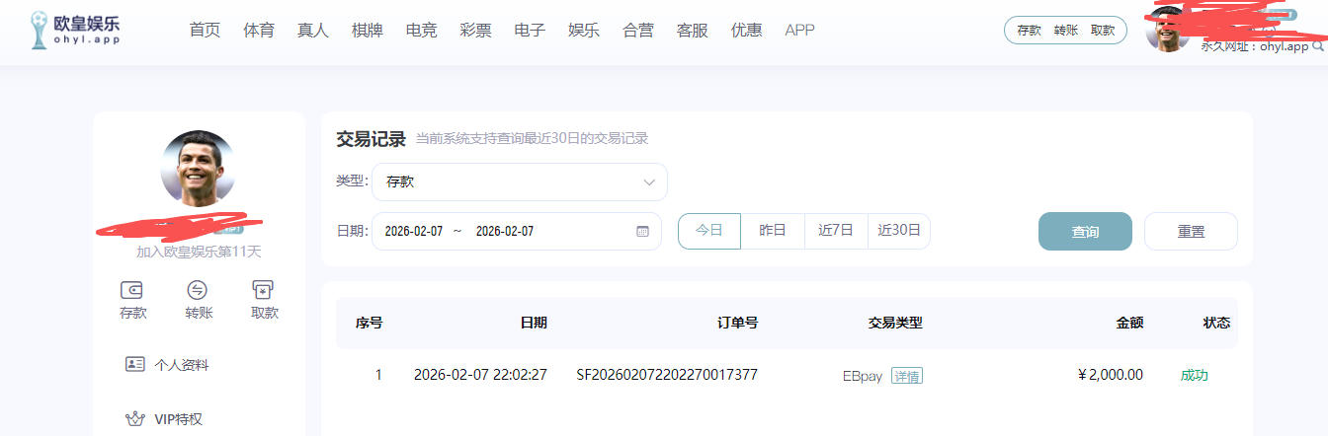Open 个人资料 profile card icon
This screenshot has height=436, width=1328.
pyautogui.click(x=135, y=364)
